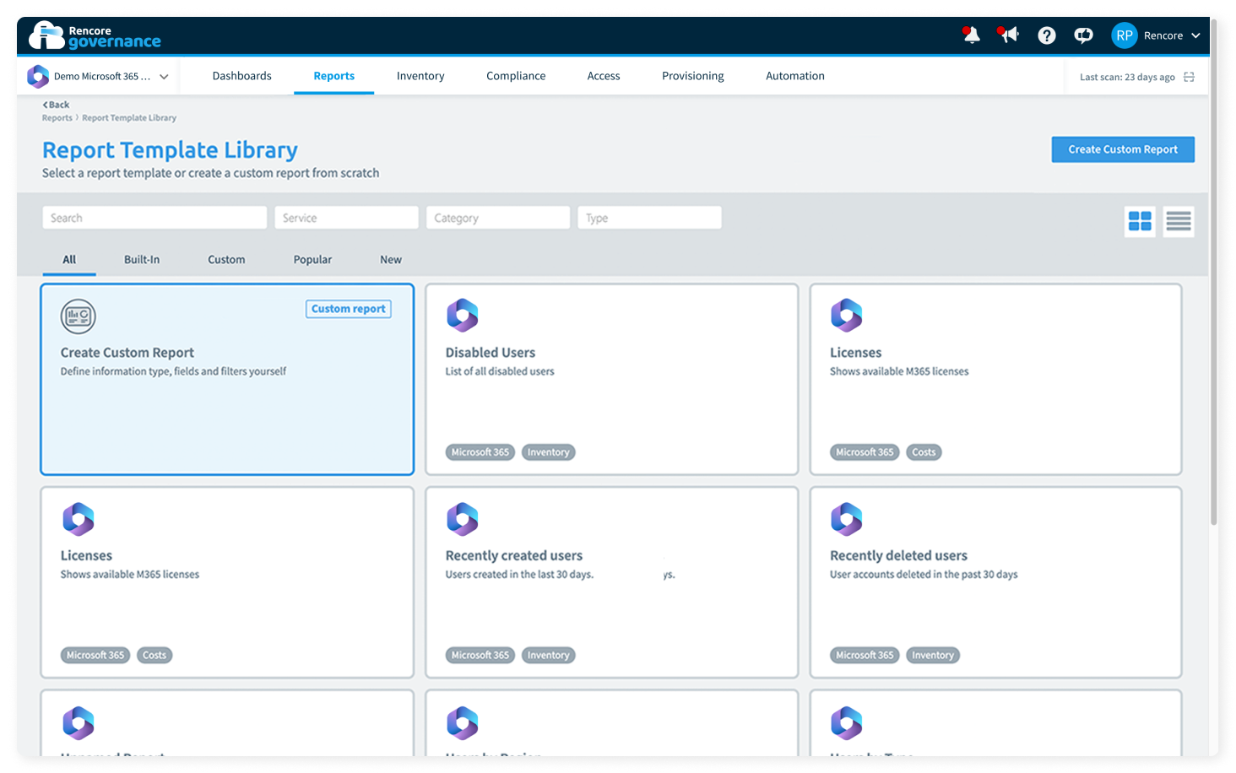1236x773 pixels.
Task: Open the Compliance menu
Action: point(516,76)
